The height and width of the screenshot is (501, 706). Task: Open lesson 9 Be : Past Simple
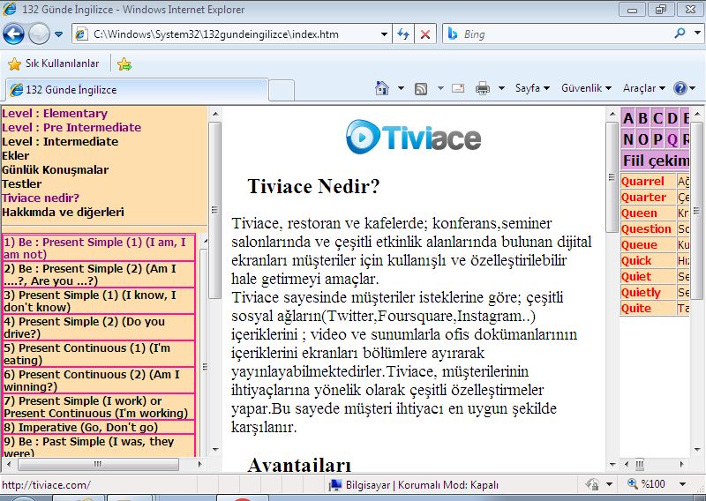(x=99, y=445)
